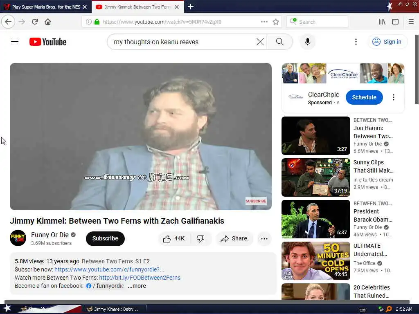The height and width of the screenshot is (314, 419).
Task: Expand description with ...more
Action: (x=137, y=286)
